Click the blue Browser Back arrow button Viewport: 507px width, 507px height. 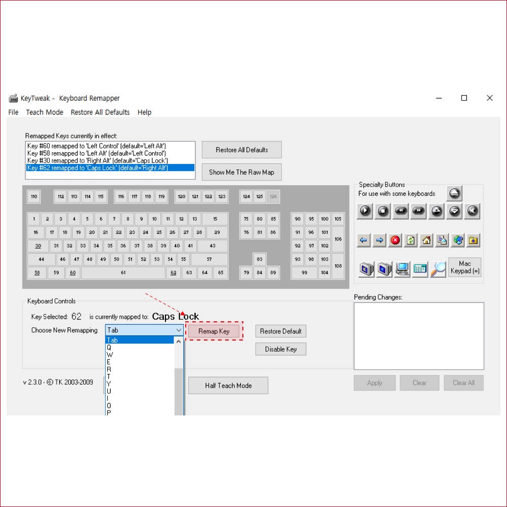[364, 240]
